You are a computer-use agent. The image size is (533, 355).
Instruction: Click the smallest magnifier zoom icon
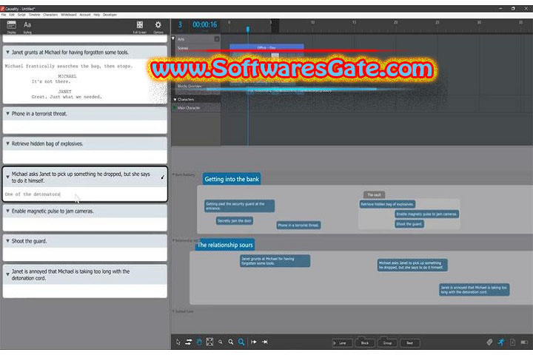tap(221, 342)
